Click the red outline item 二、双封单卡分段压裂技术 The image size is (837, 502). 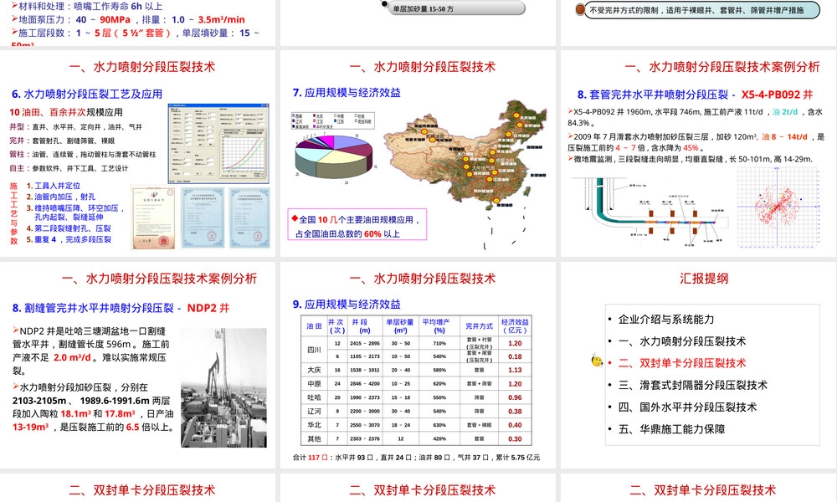[x=681, y=363]
